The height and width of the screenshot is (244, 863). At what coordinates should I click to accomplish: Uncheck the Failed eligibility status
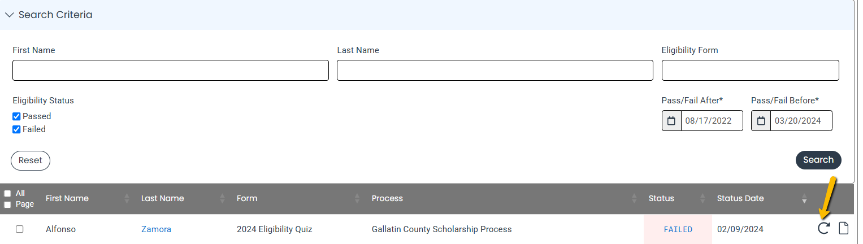pyautogui.click(x=16, y=129)
